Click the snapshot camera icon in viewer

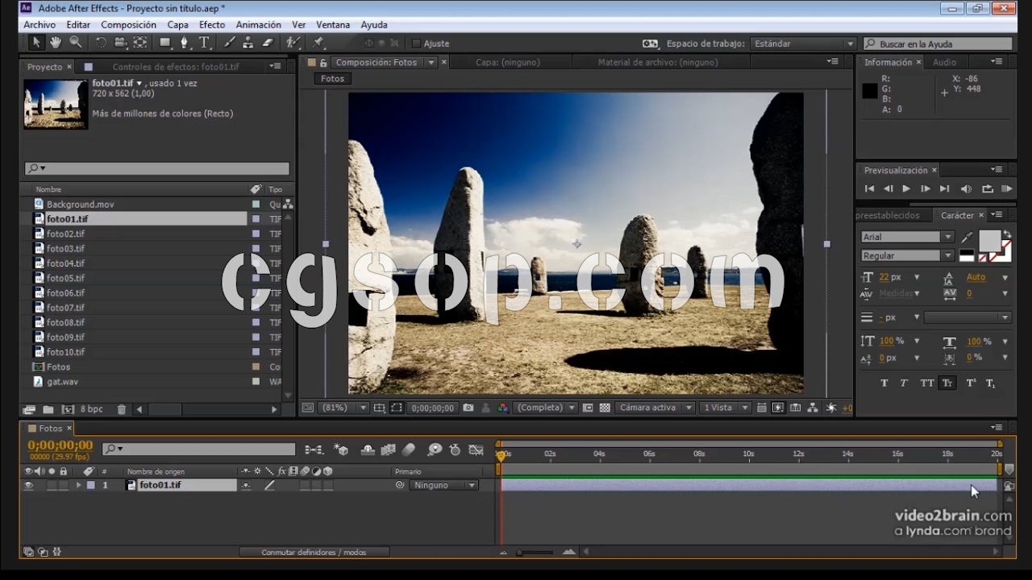point(468,408)
